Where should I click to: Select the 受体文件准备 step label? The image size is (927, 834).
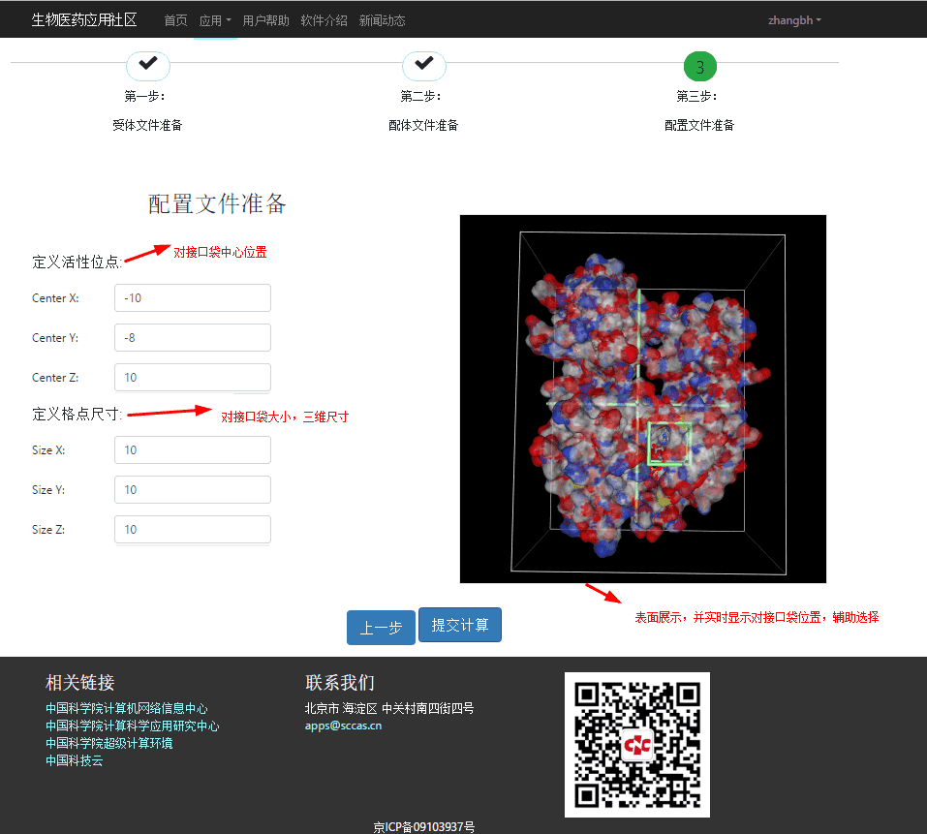click(x=147, y=125)
